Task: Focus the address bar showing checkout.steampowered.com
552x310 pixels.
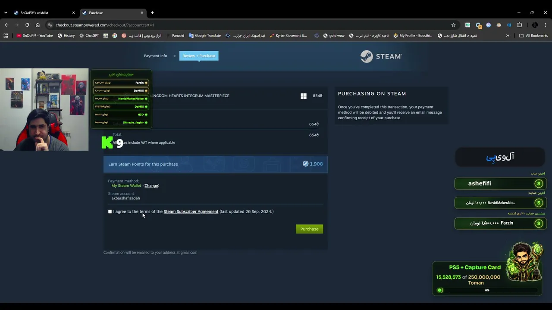Action: 250,25
